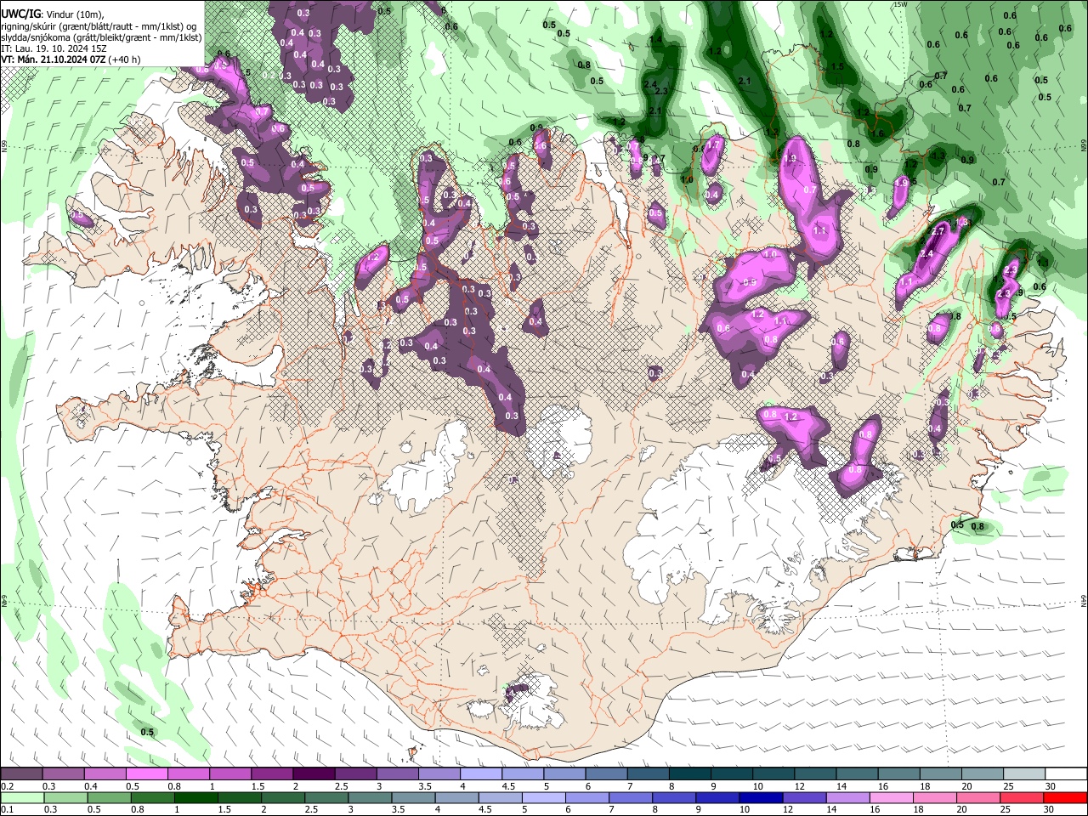Pick the deep purple swatch at 2 in the upper legend

(313, 774)
